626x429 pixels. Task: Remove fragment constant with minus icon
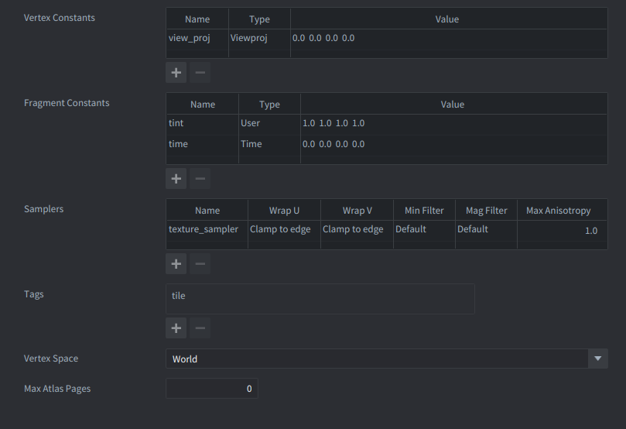pos(200,179)
